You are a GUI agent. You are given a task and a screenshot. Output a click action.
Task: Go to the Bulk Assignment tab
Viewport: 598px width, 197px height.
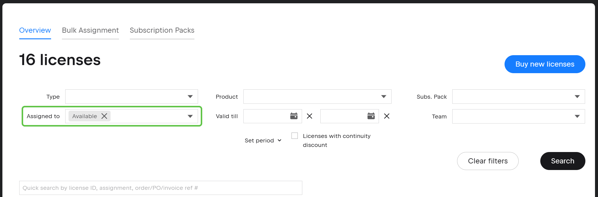[90, 30]
